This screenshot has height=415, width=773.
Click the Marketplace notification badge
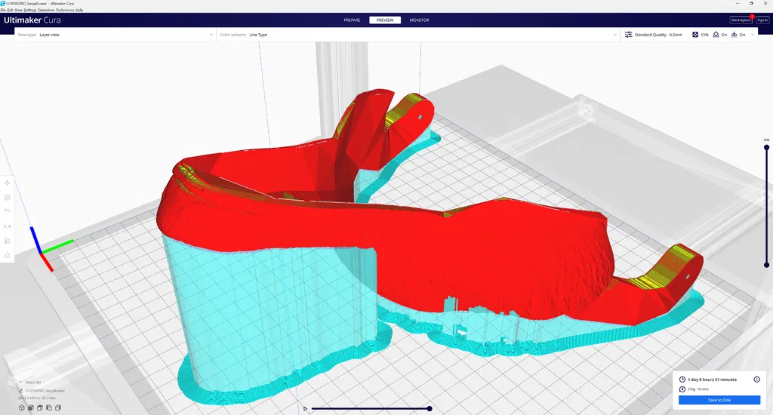(752, 17)
